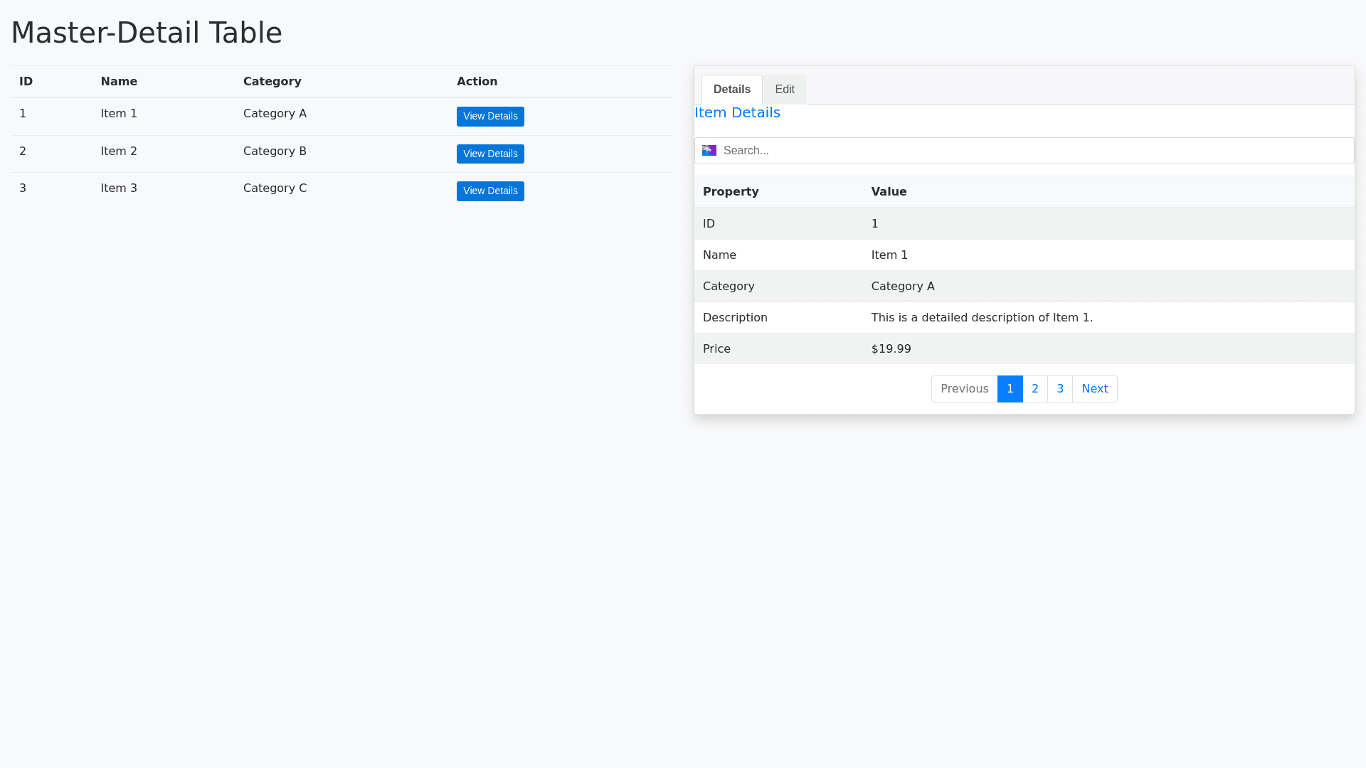Open View Details for Item 2
Viewport: 1366px width, 768px height.
coord(490,154)
